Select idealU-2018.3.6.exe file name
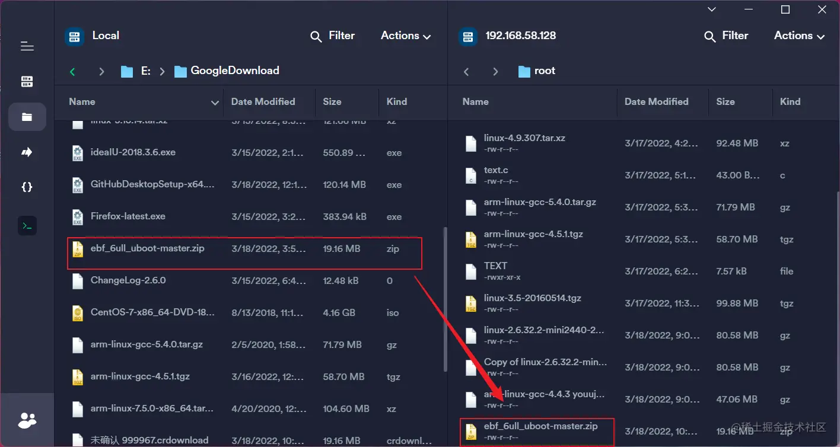Image resolution: width=840 pixels, height=447 pixels. (133, 152)
